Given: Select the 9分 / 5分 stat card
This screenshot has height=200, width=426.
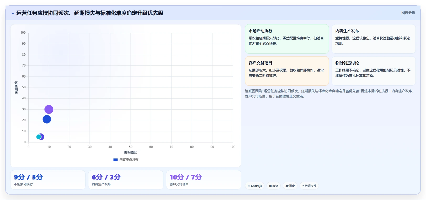Looking at the screenshot, I should click(x=48, y=180).
